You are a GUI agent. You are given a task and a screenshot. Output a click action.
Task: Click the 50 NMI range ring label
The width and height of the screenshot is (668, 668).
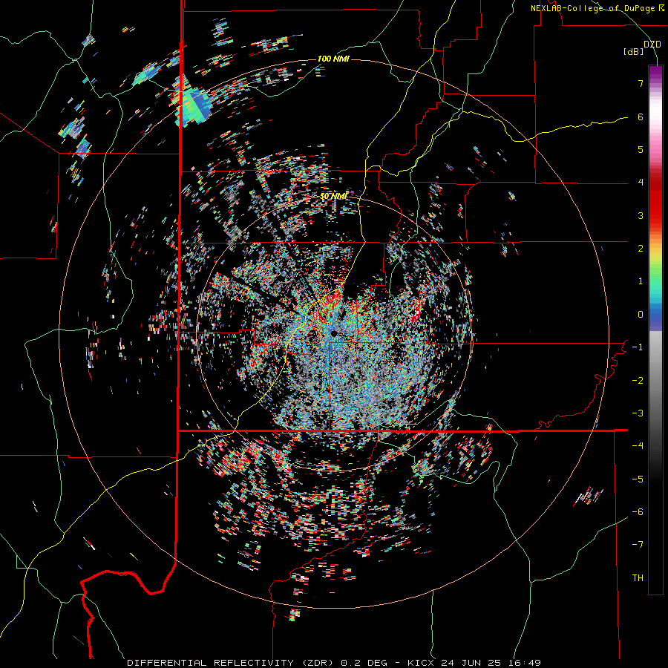tap(333, 197)
